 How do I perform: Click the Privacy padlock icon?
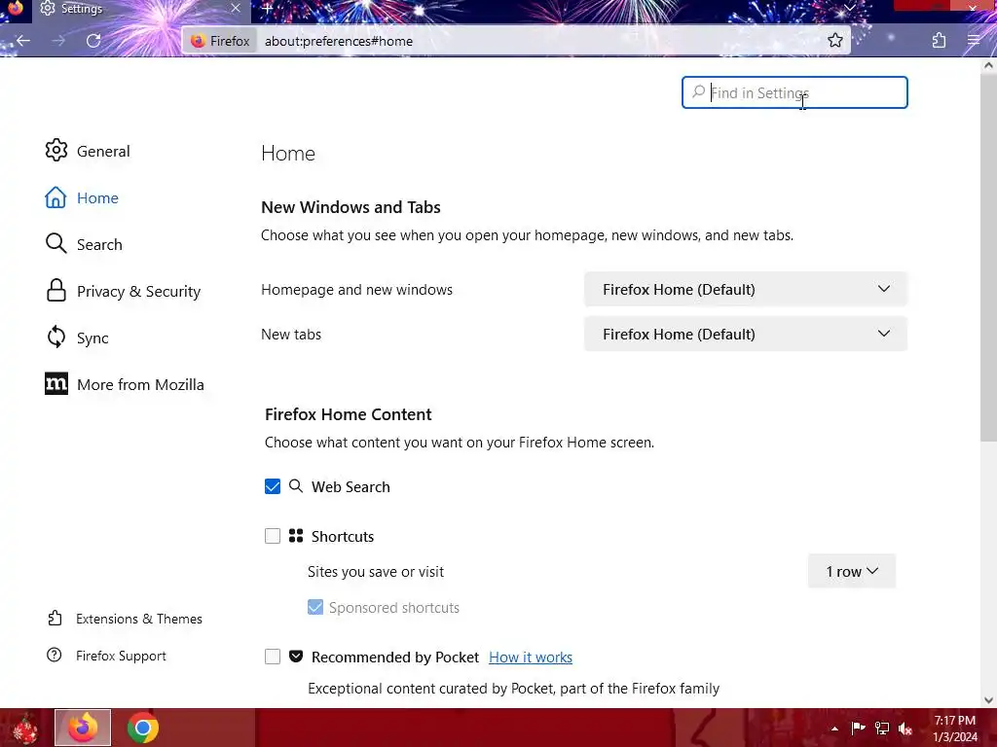click(x=55, y=290)
